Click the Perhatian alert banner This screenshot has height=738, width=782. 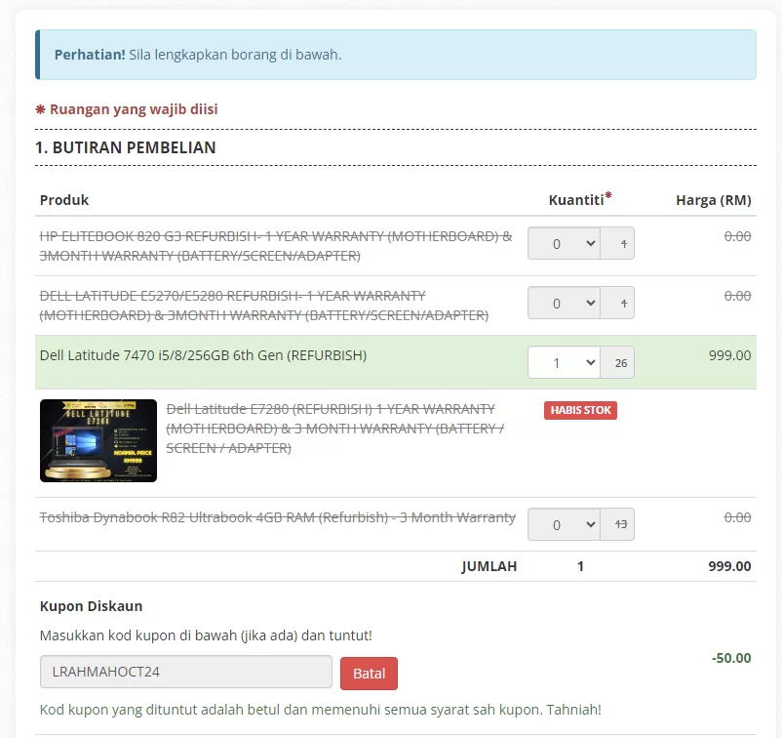pos(396,55)
